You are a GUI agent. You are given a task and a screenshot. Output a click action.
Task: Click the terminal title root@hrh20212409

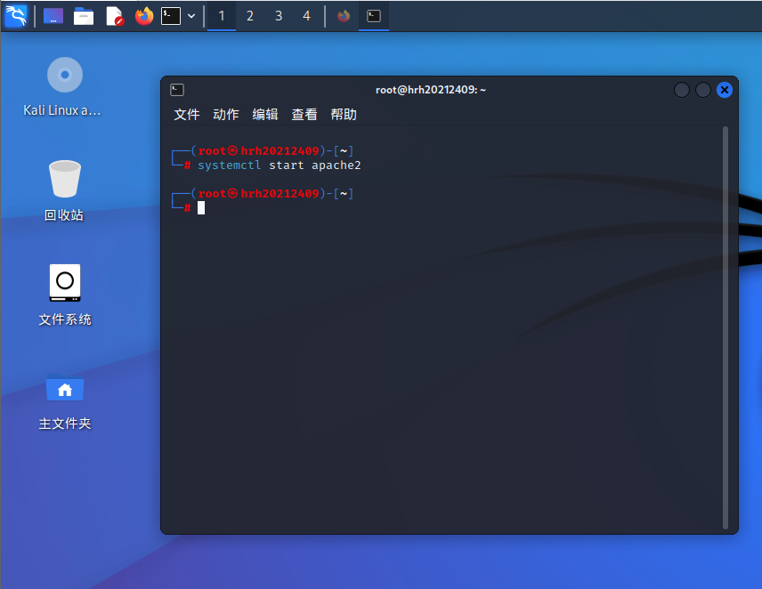[x=431, y=90]
